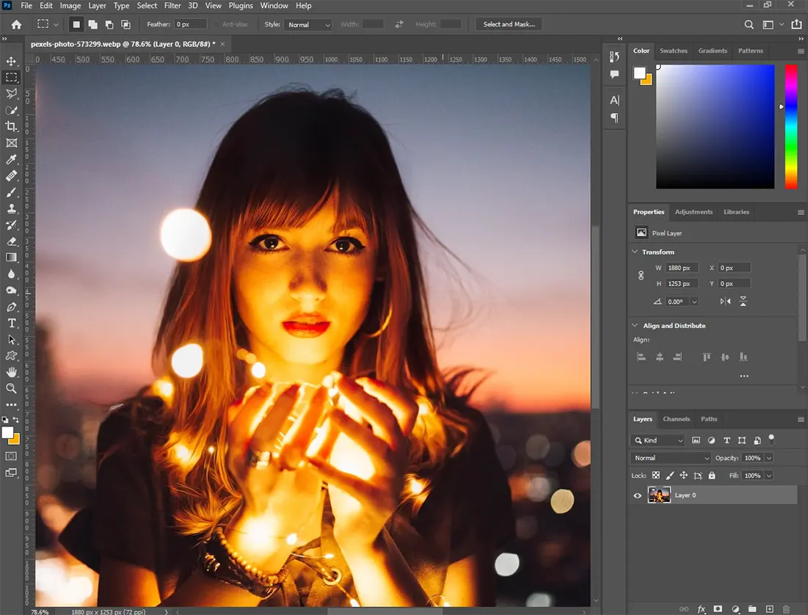Image resolution: width=808 pixels, height=615 pixels.
Task: Select the Hand tool
Action: [x=11, y=372]
